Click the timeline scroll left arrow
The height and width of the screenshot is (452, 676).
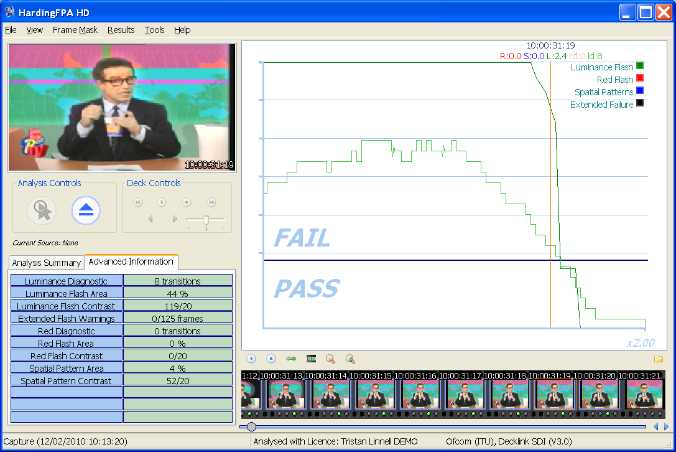656,426
